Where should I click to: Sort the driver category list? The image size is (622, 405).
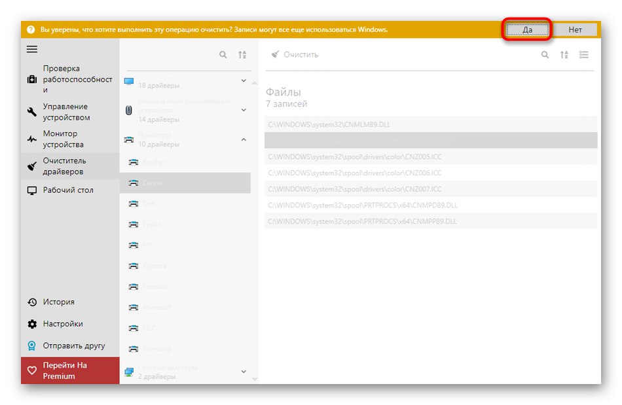[x=242, y=55]
